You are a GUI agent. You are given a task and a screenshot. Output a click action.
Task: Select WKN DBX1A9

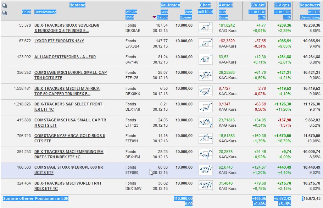[133, 109]
